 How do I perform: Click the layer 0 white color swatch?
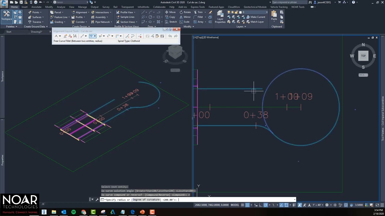click(x=240, y=12)
